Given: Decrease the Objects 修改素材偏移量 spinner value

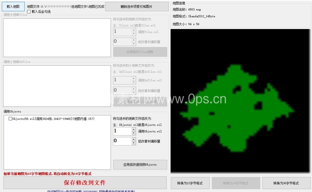Looking at the screenshot, I should [134, 143].
